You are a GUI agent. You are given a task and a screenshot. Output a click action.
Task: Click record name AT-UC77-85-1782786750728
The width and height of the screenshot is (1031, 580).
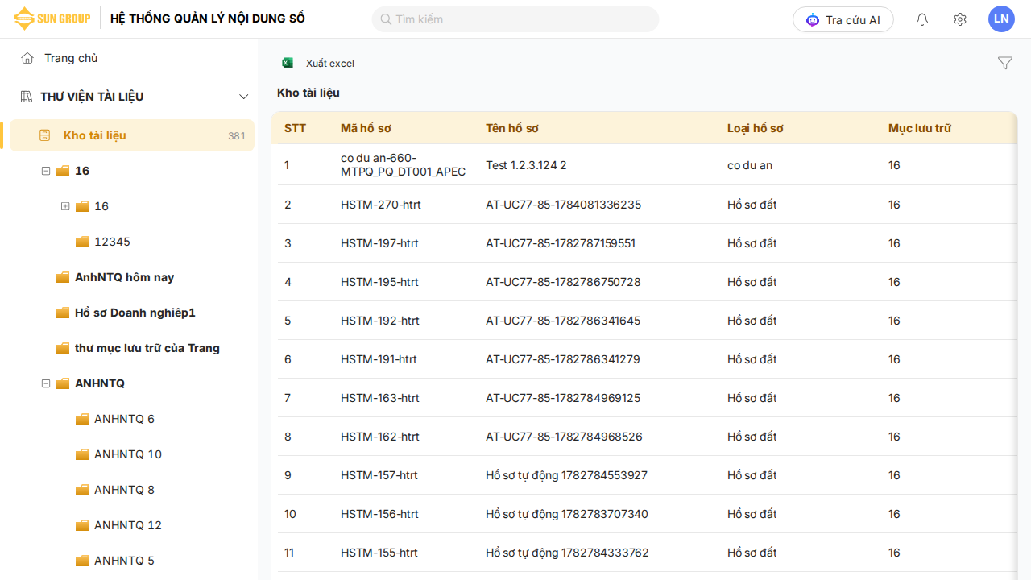563,282
